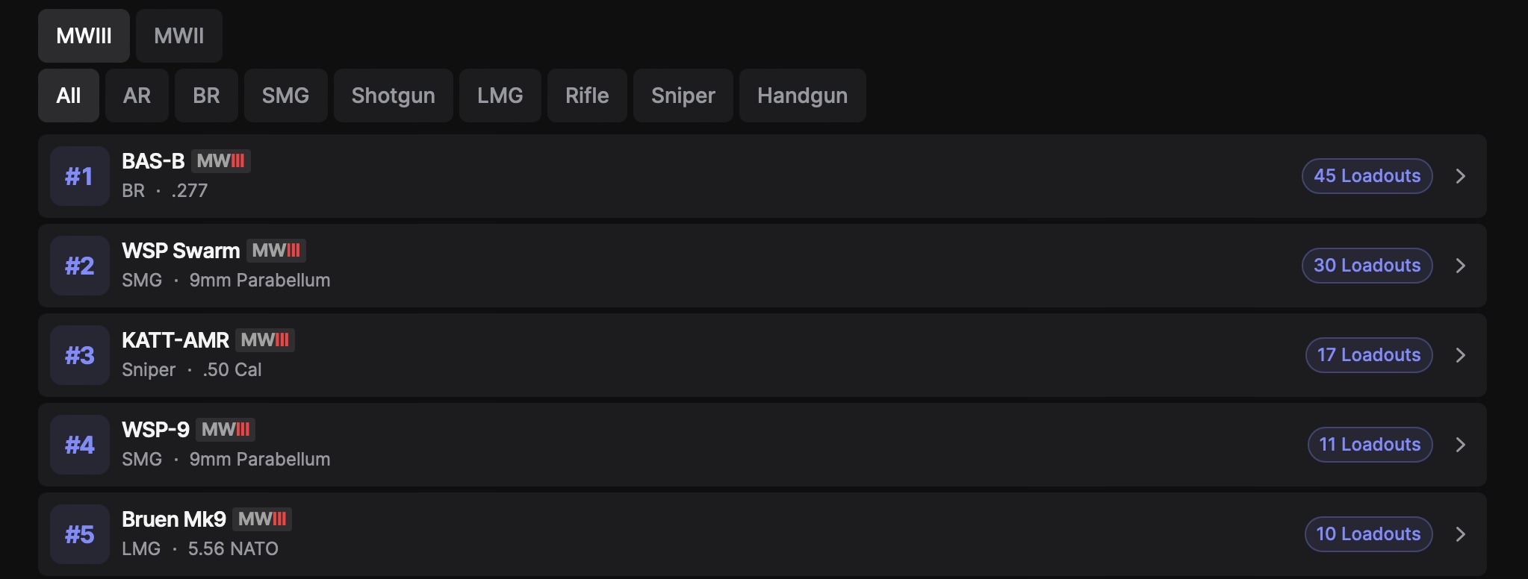The image size is (1528, 579).
Task: Click the MWIII tag beside KATT-AMR
Action: [264, 340]
